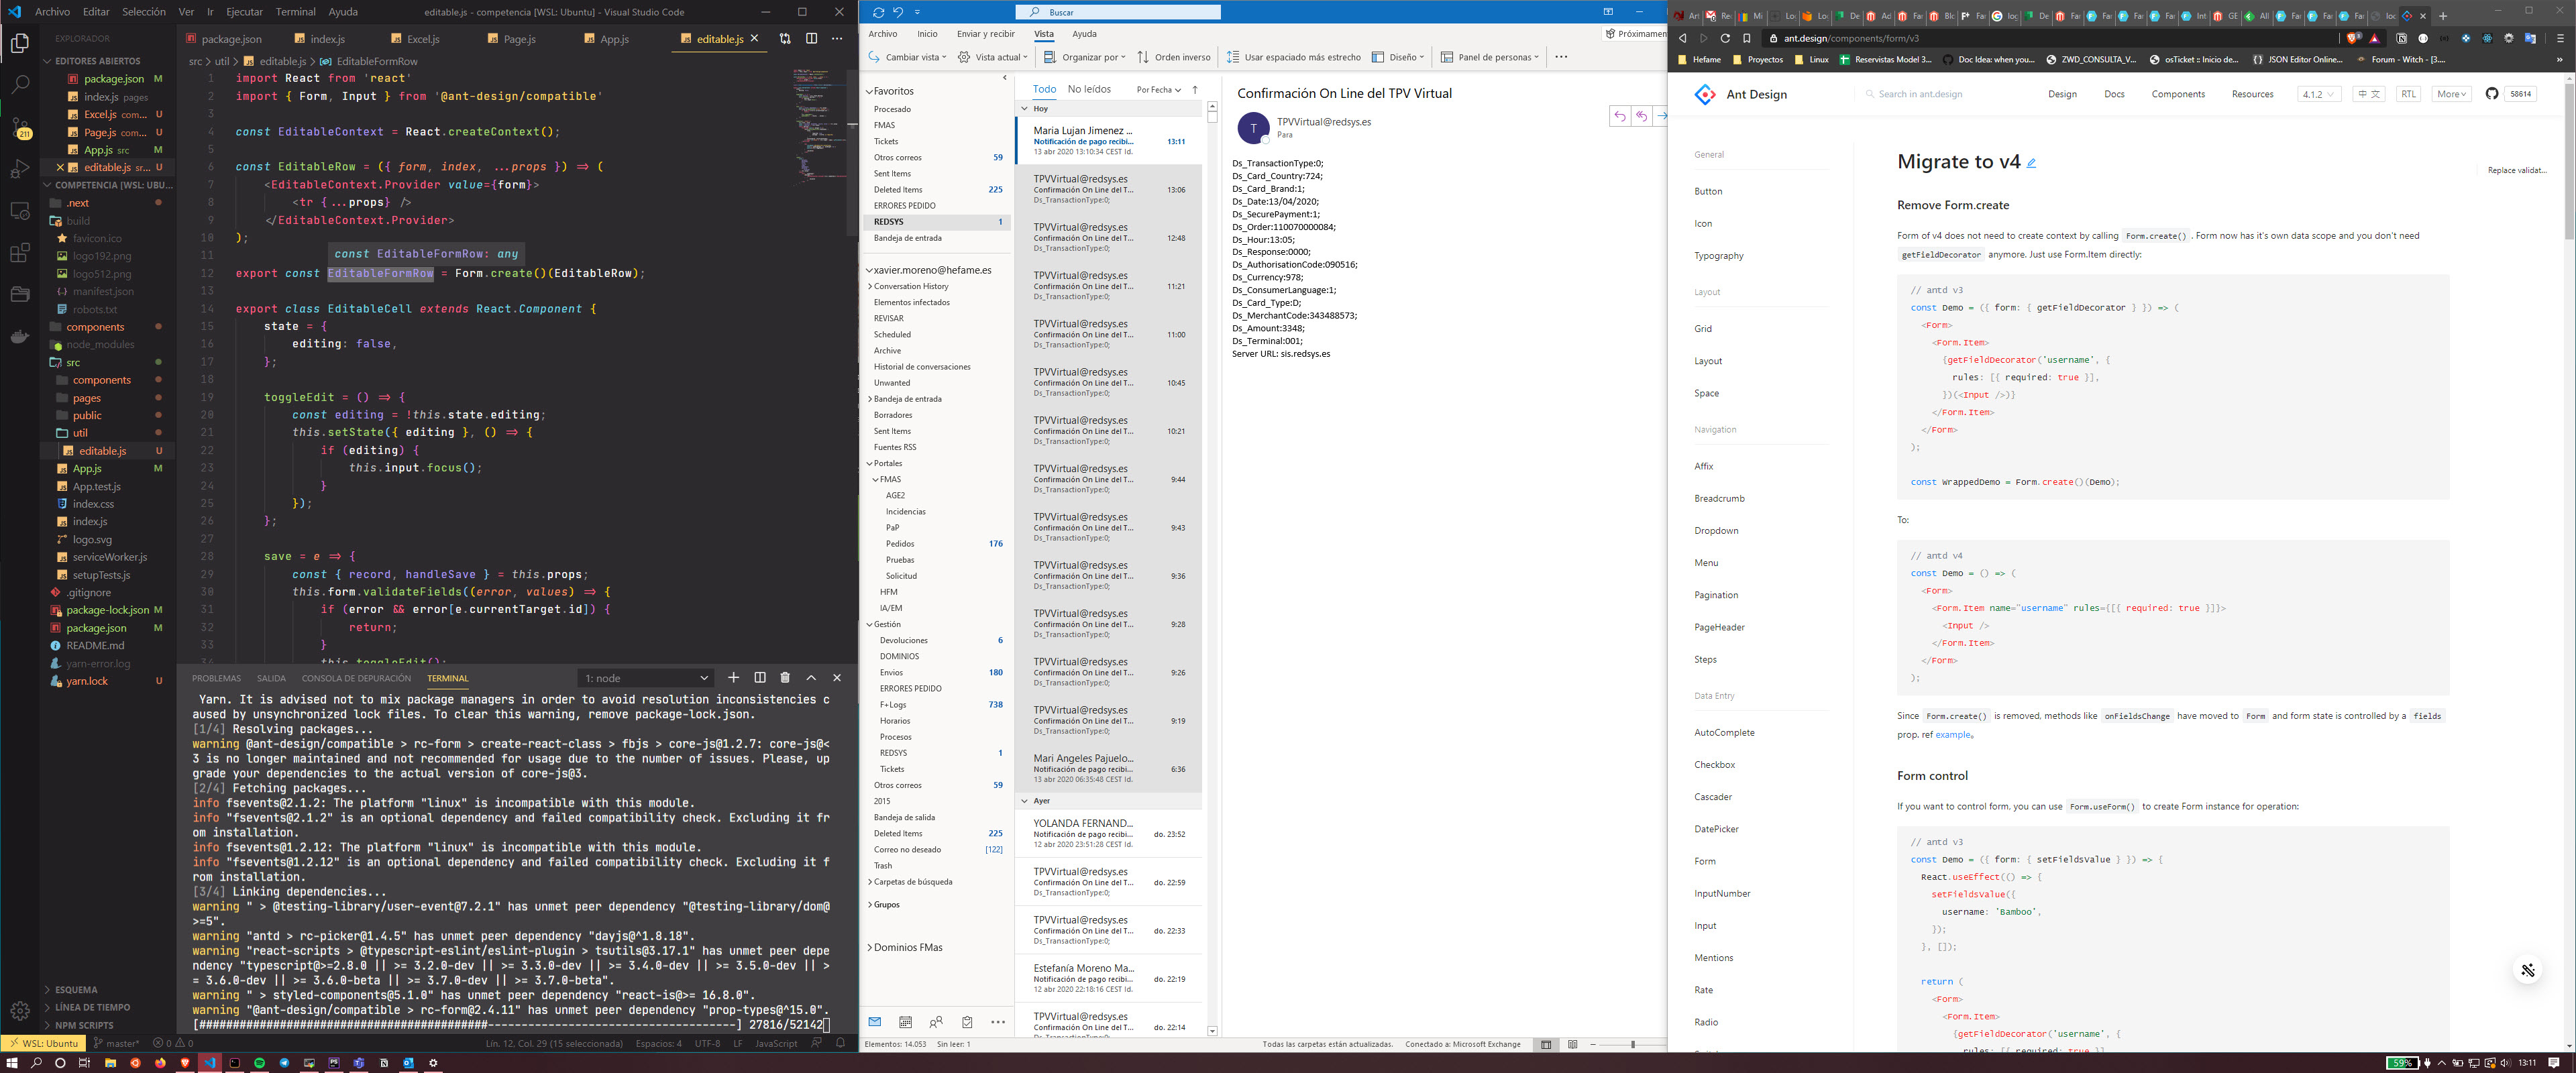Switch the Outlook filter to No leídos
The image size is (2576, 1073).
pos(1089,89)
